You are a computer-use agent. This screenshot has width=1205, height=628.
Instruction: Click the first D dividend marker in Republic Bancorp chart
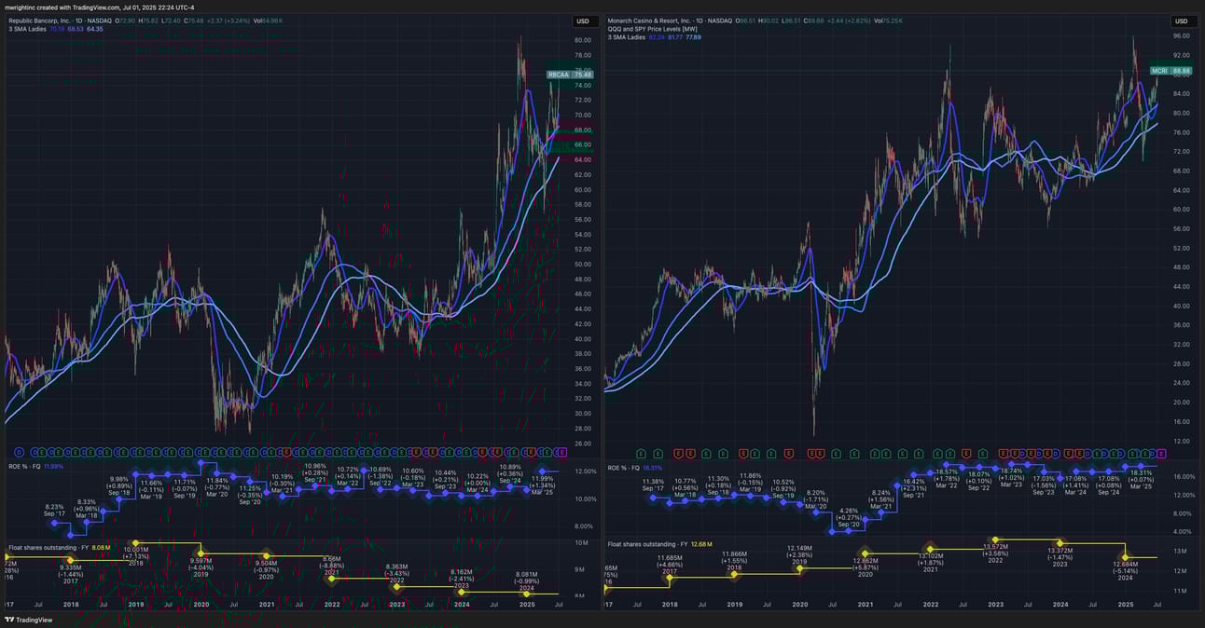(19, 453)
